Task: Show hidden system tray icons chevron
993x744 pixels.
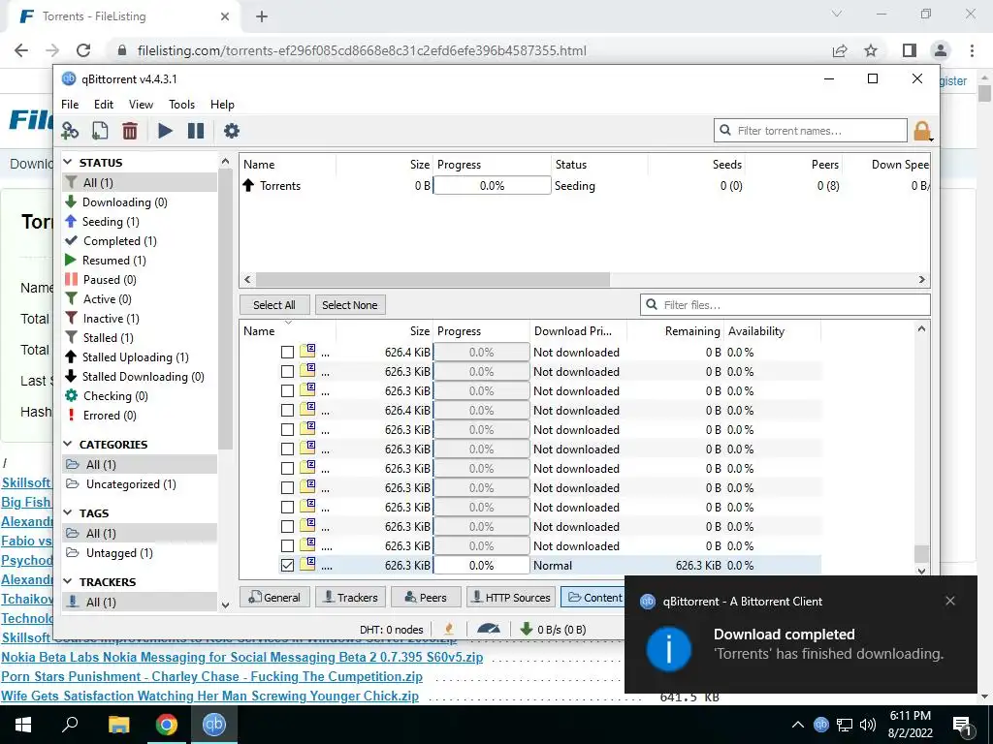Action: tap(798, 725)
